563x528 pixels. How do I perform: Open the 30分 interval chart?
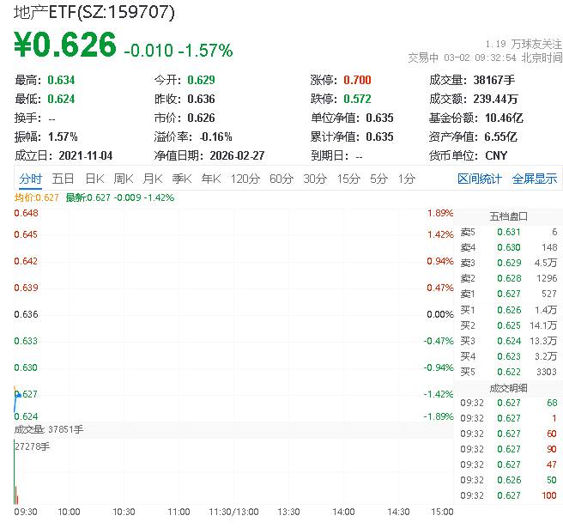[x=314, y=179]
